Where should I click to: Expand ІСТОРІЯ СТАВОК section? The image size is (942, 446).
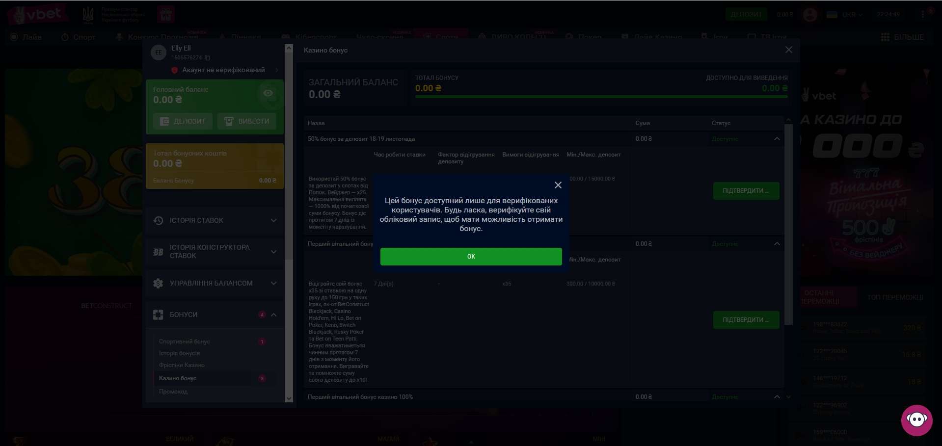pyautogui.click(x=215, y=221)
